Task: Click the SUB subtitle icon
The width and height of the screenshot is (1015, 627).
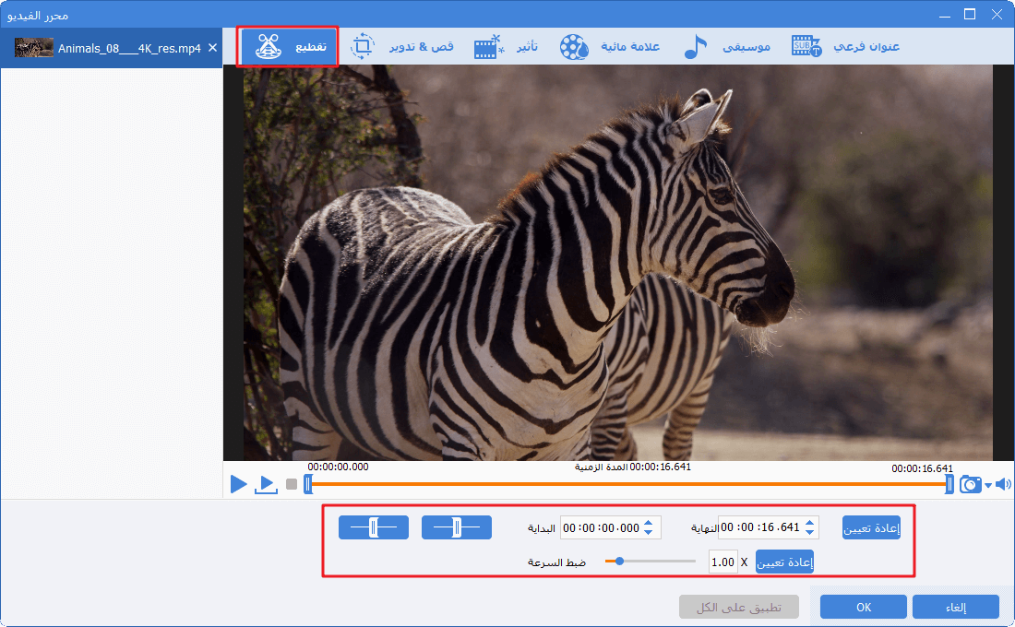Action: click(806, 46)
